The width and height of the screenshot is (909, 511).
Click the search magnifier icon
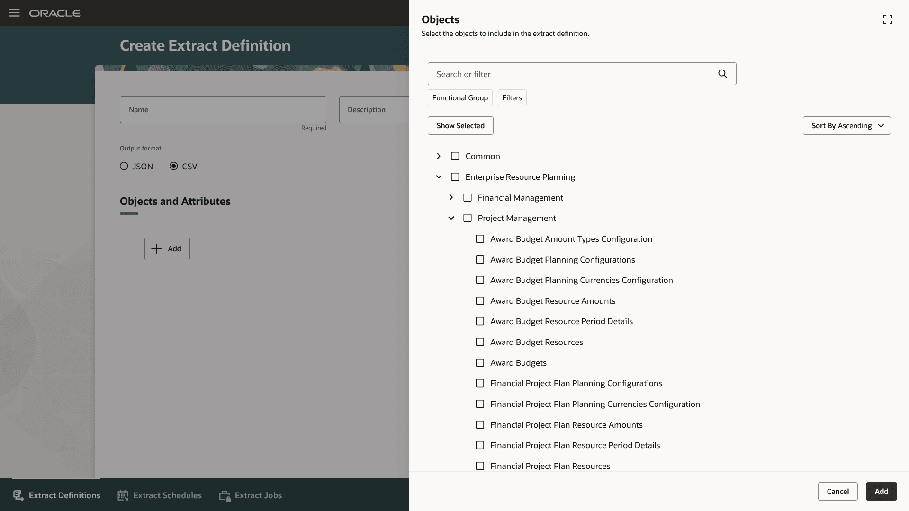tap(722, 74)
